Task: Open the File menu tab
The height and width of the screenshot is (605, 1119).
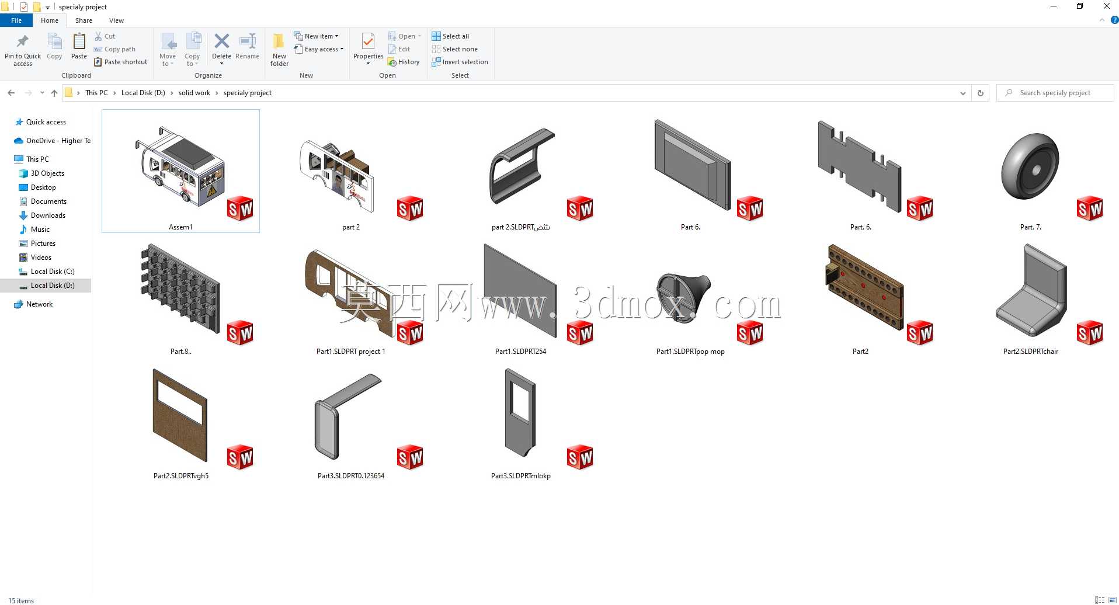Action: tap(16, 20)
